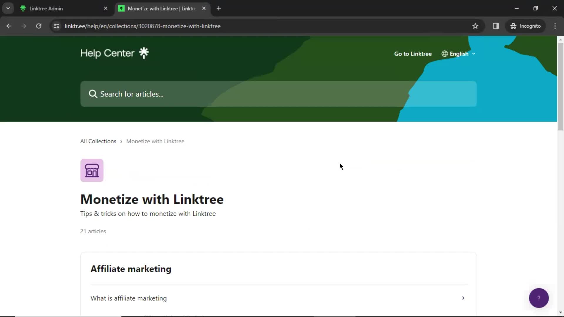Click the Monetize with Linktree page heading
Image resolution: width=564 pixels, height=317 pixels.
point(152,199)
